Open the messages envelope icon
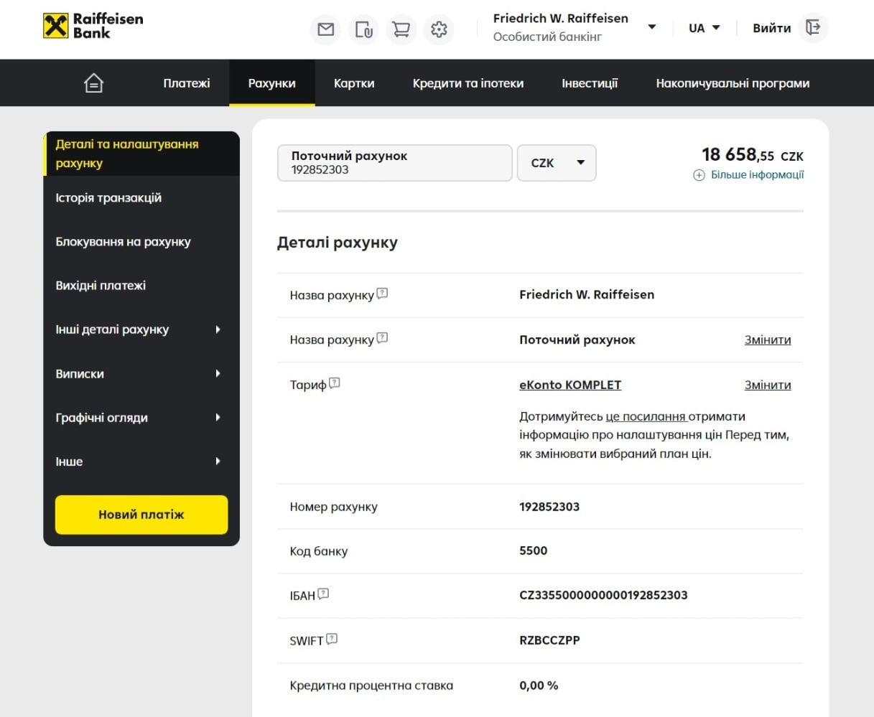This screenshot has height=717, width=874. 326,29
